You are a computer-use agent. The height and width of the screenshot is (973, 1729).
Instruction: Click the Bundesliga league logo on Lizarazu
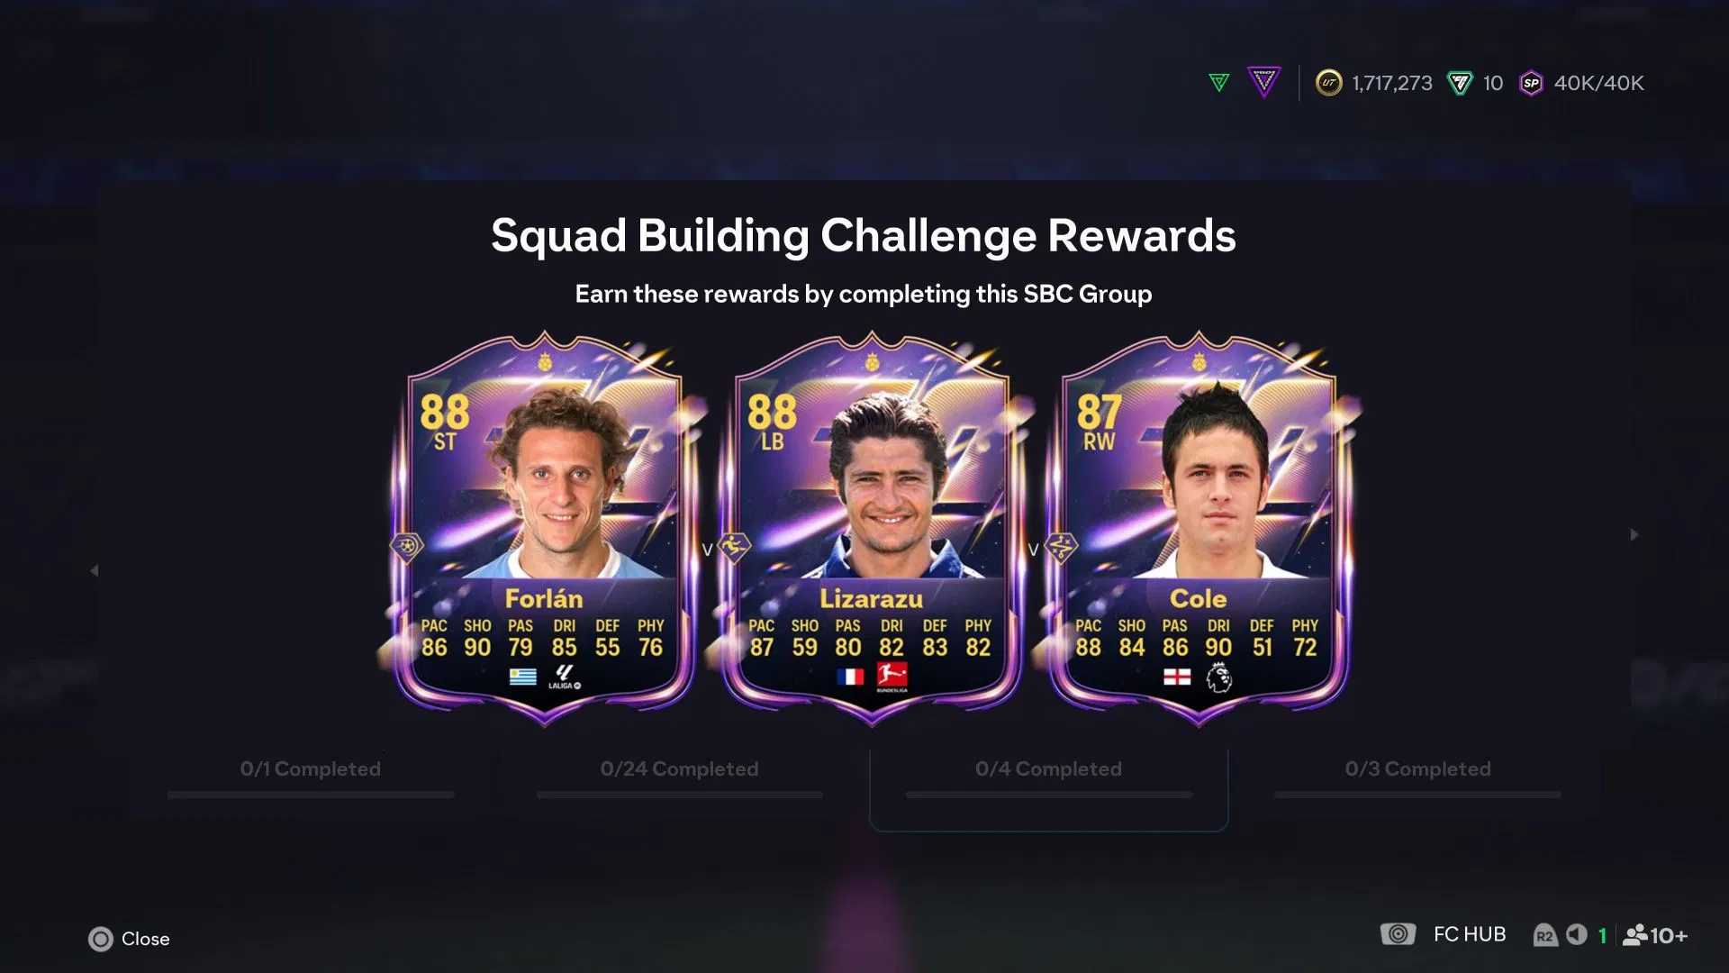[x=892, y=677]
